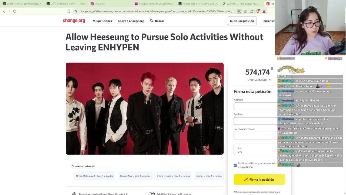
Task: Reload the page with refresh icon
Action: pos(15,11)
